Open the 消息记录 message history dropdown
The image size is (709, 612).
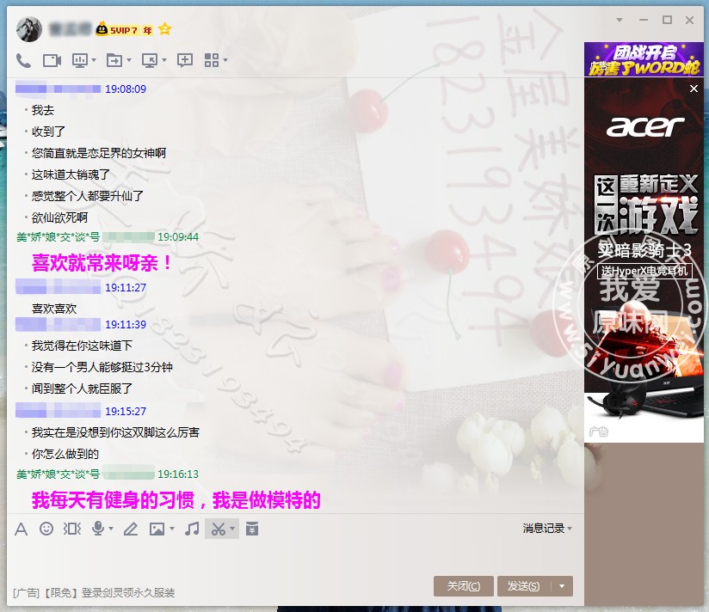point(547,529)
